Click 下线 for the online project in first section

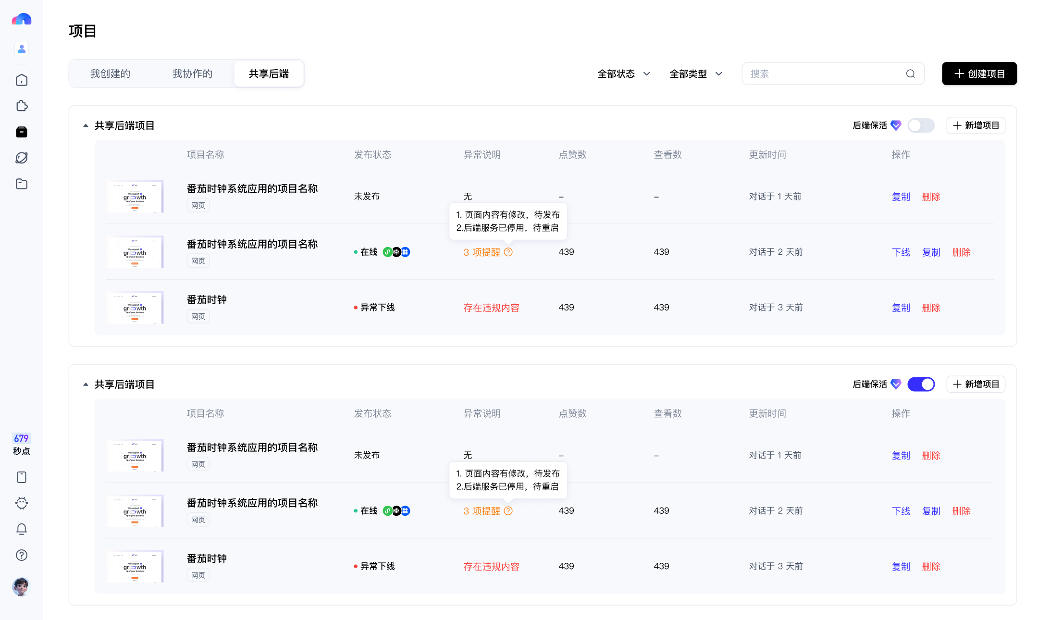pos(901,252)
